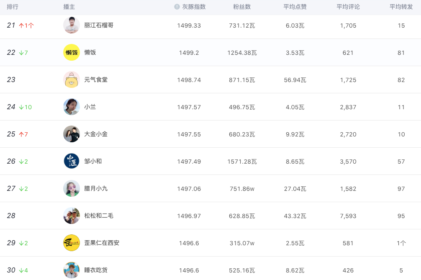Click the yellow 懒饭 avatar icon

[x=72, y=52]
